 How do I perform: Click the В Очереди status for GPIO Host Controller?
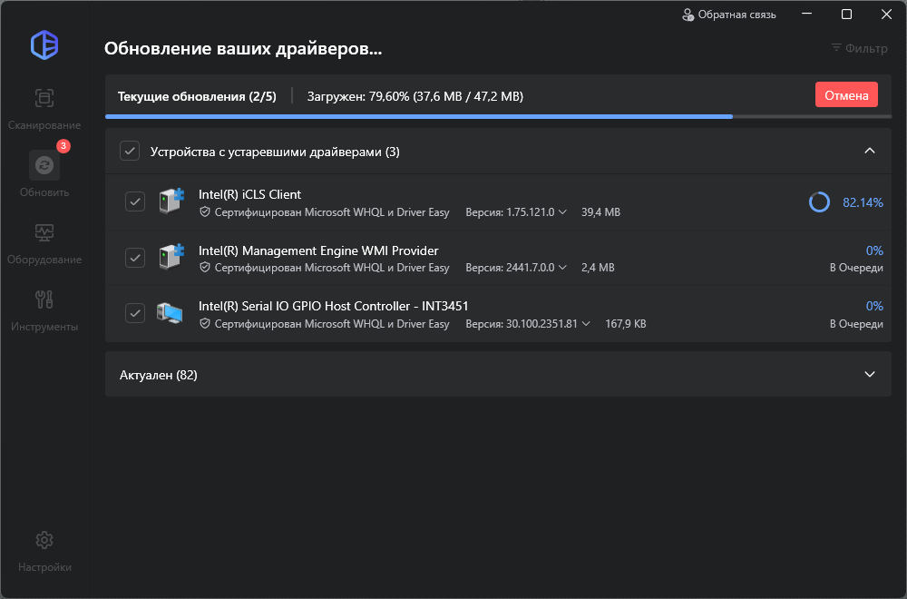pos(856,323)
